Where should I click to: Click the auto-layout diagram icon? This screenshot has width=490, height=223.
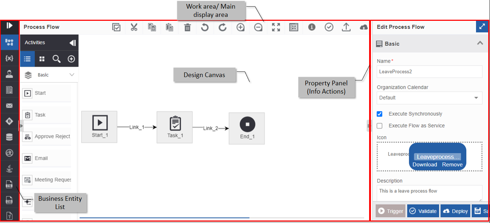(294, 27)
